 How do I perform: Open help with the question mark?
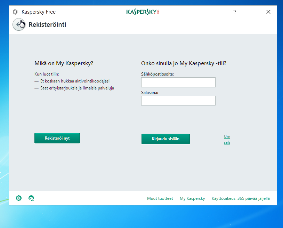(235, 12)
